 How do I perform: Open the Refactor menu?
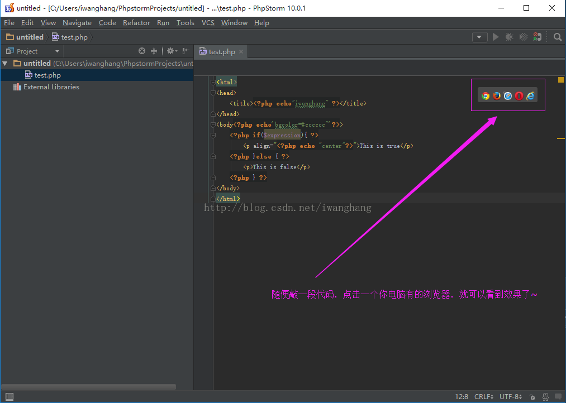coord(136,23)
